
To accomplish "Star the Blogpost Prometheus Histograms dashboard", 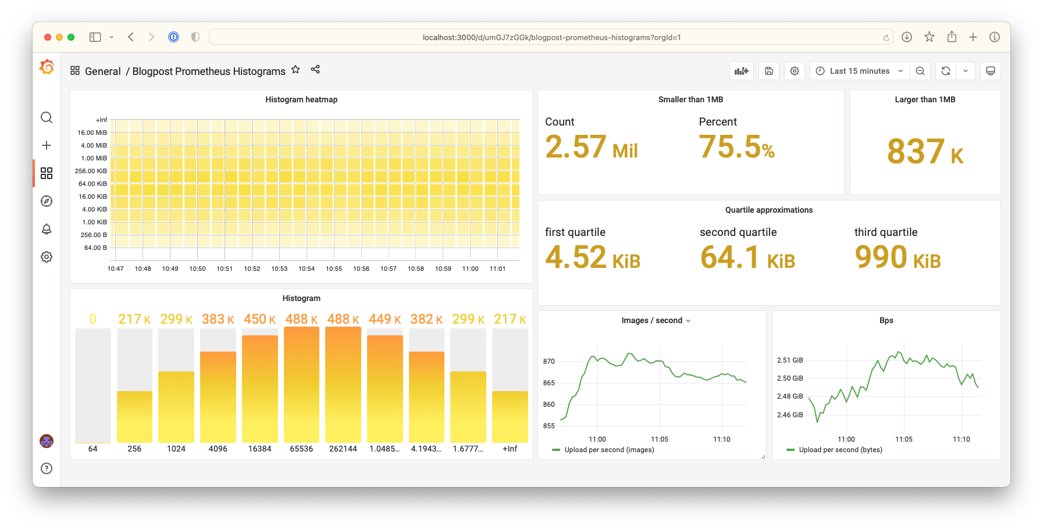I will [296, 69].
